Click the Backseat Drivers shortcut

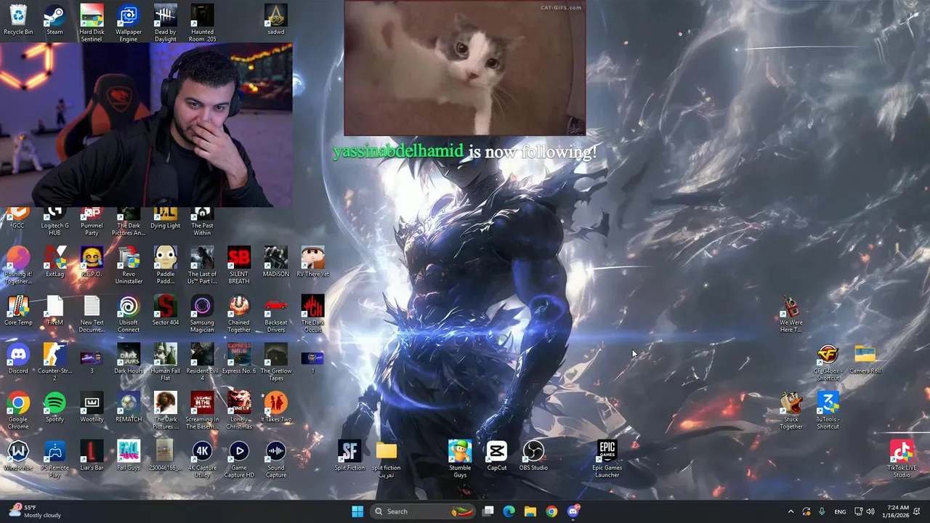pos(276,314)
